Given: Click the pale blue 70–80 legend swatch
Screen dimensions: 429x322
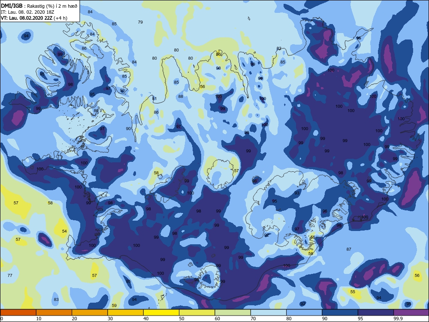Looking at the screenshot, I should 269,313.
